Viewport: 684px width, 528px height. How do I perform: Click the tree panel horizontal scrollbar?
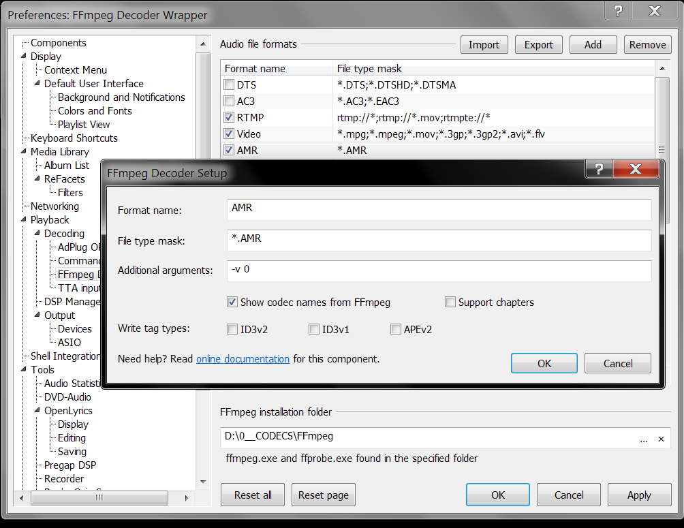click(x=99, y=497)
